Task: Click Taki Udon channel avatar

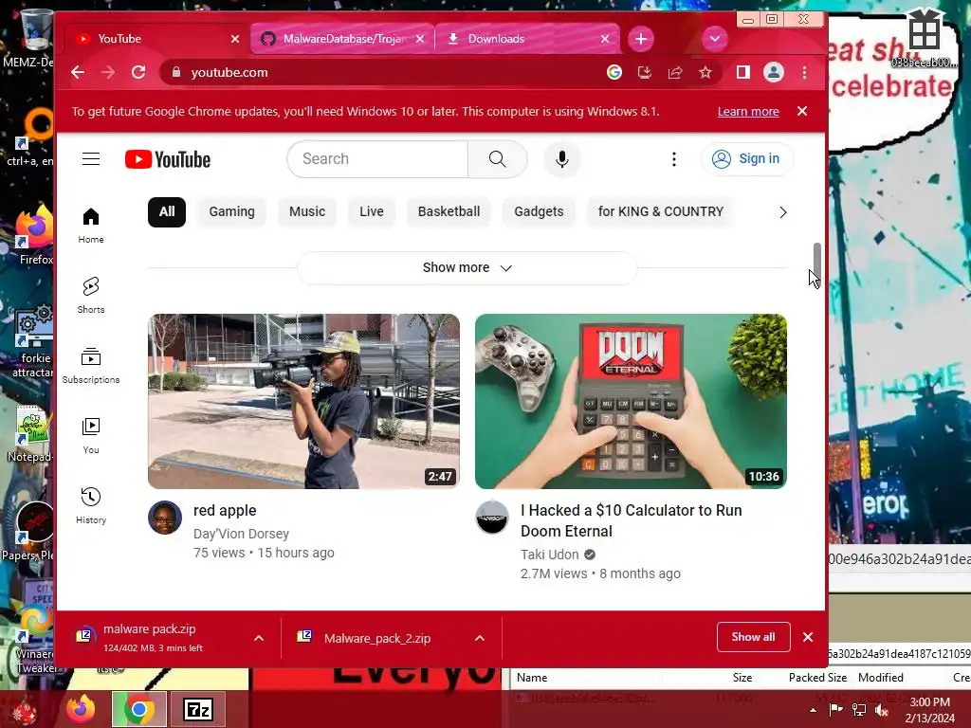Action: tap(492, 518)
